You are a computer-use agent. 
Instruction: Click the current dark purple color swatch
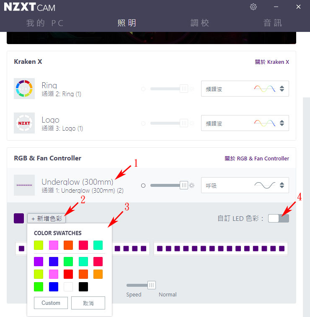(19, 218)
